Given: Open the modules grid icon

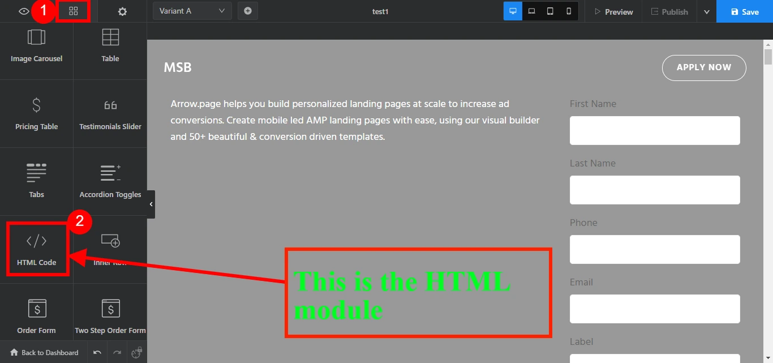Looking at the screenshot, I should coord(74,11).
